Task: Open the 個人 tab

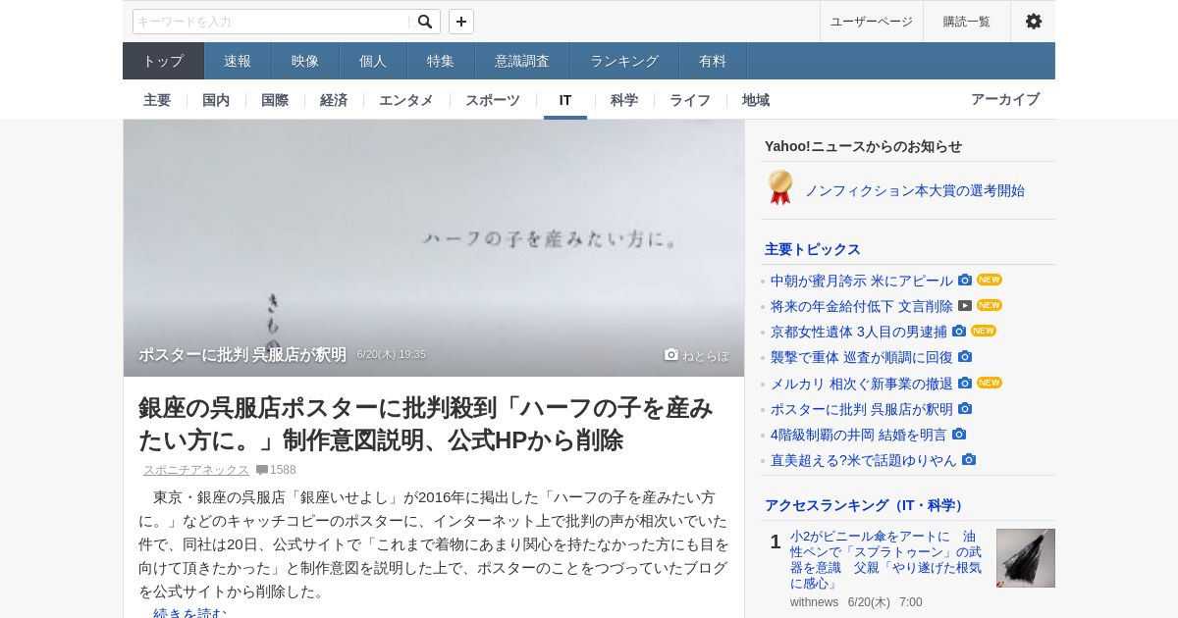Action: pos(373,61)
